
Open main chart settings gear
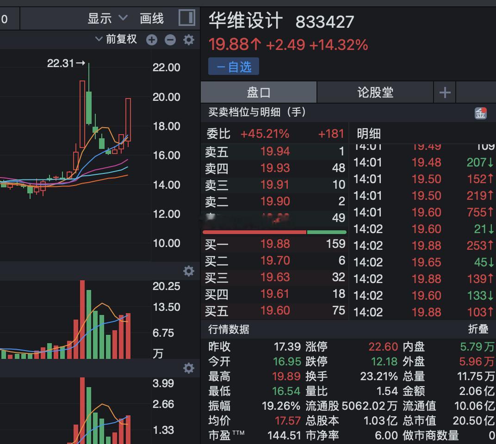click(189, 40)
